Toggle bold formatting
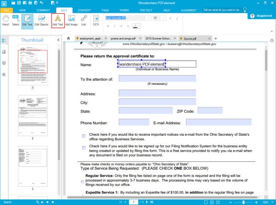276x205 pixels. pyautogui.click(x=108, y=26)
